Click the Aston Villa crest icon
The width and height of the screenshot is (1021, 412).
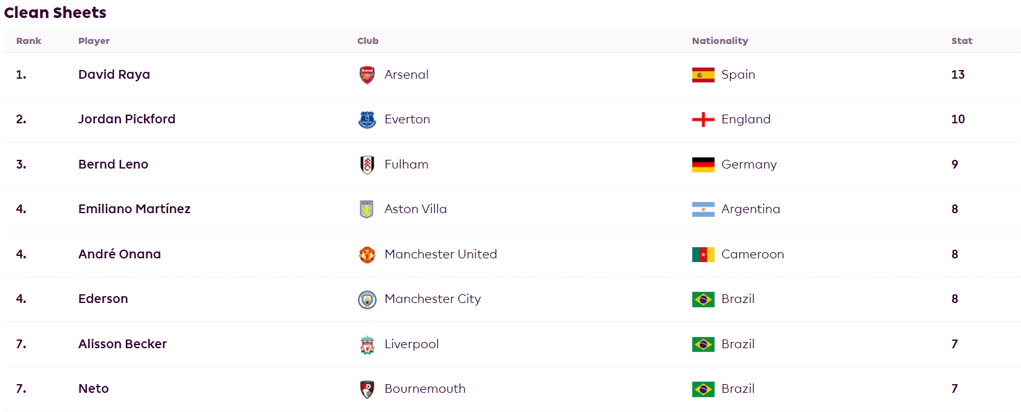point(367,209)
